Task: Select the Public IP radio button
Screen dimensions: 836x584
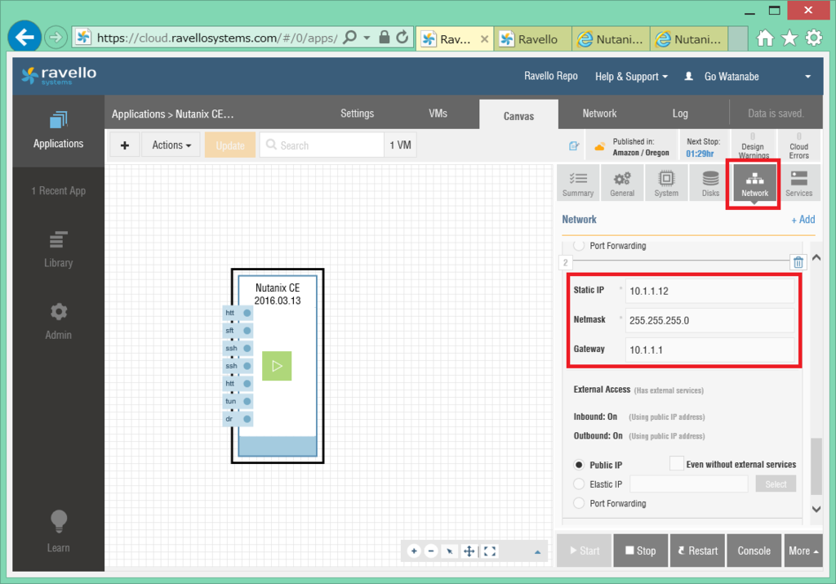Action: (x=579, y=465)
